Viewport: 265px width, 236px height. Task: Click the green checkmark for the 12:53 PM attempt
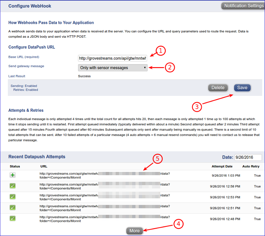coord(13,195)
